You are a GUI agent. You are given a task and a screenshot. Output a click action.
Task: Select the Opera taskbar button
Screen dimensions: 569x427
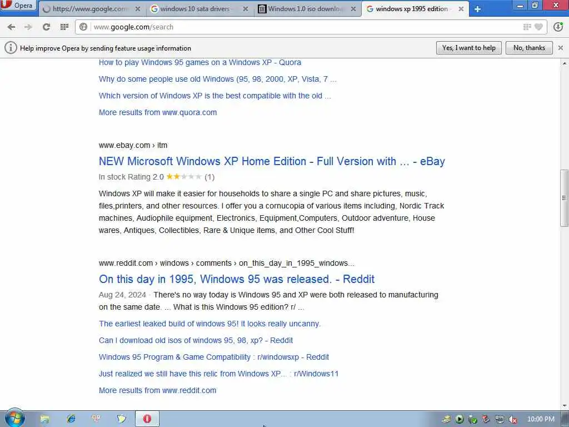pyautogui.click(x=147, y=419)
